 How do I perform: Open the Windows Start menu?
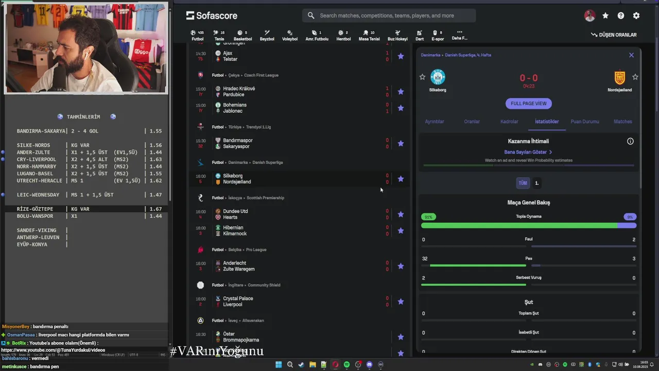[x=279, y=365]
